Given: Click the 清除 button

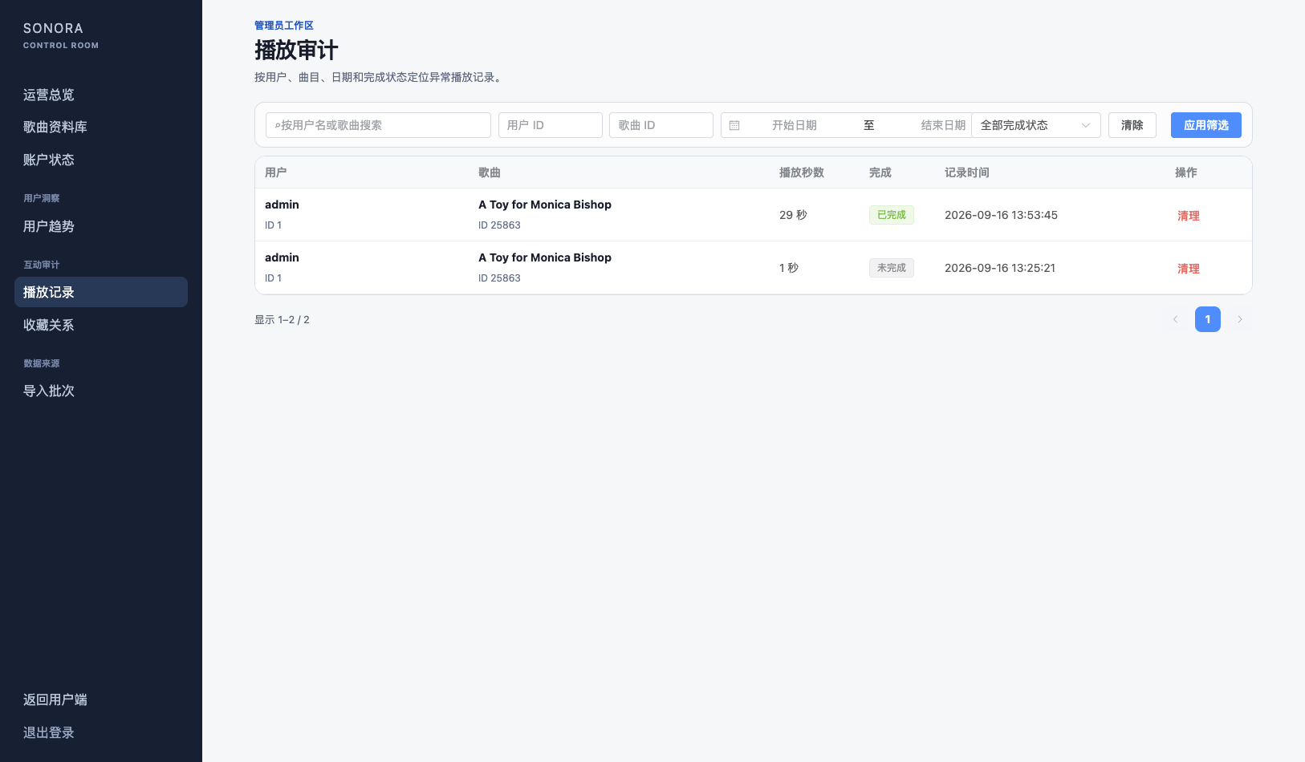Looking at the screenshot, I should (x=1132, y=125).
